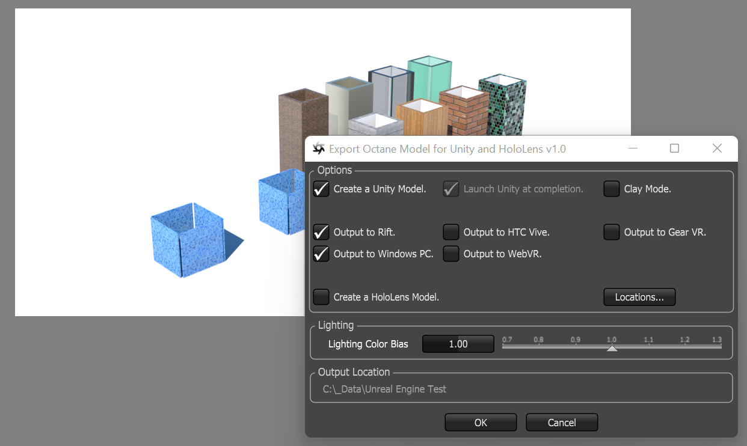Viewport: 747px width, 446px height.
Task: Enable Output to WebVR checkbox
Action: click(451, 254)
